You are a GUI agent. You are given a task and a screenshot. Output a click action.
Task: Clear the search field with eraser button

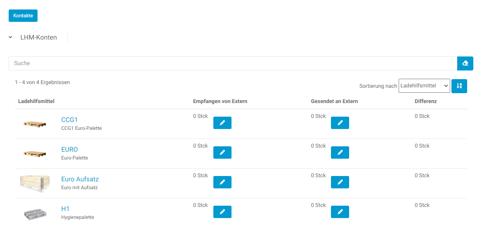(465, 63)
